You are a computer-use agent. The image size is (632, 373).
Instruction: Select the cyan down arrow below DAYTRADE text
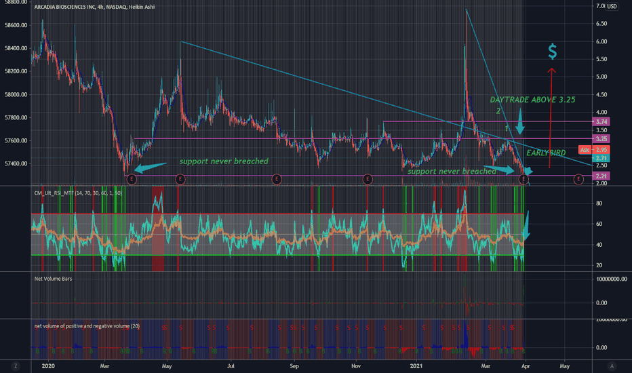520,121
